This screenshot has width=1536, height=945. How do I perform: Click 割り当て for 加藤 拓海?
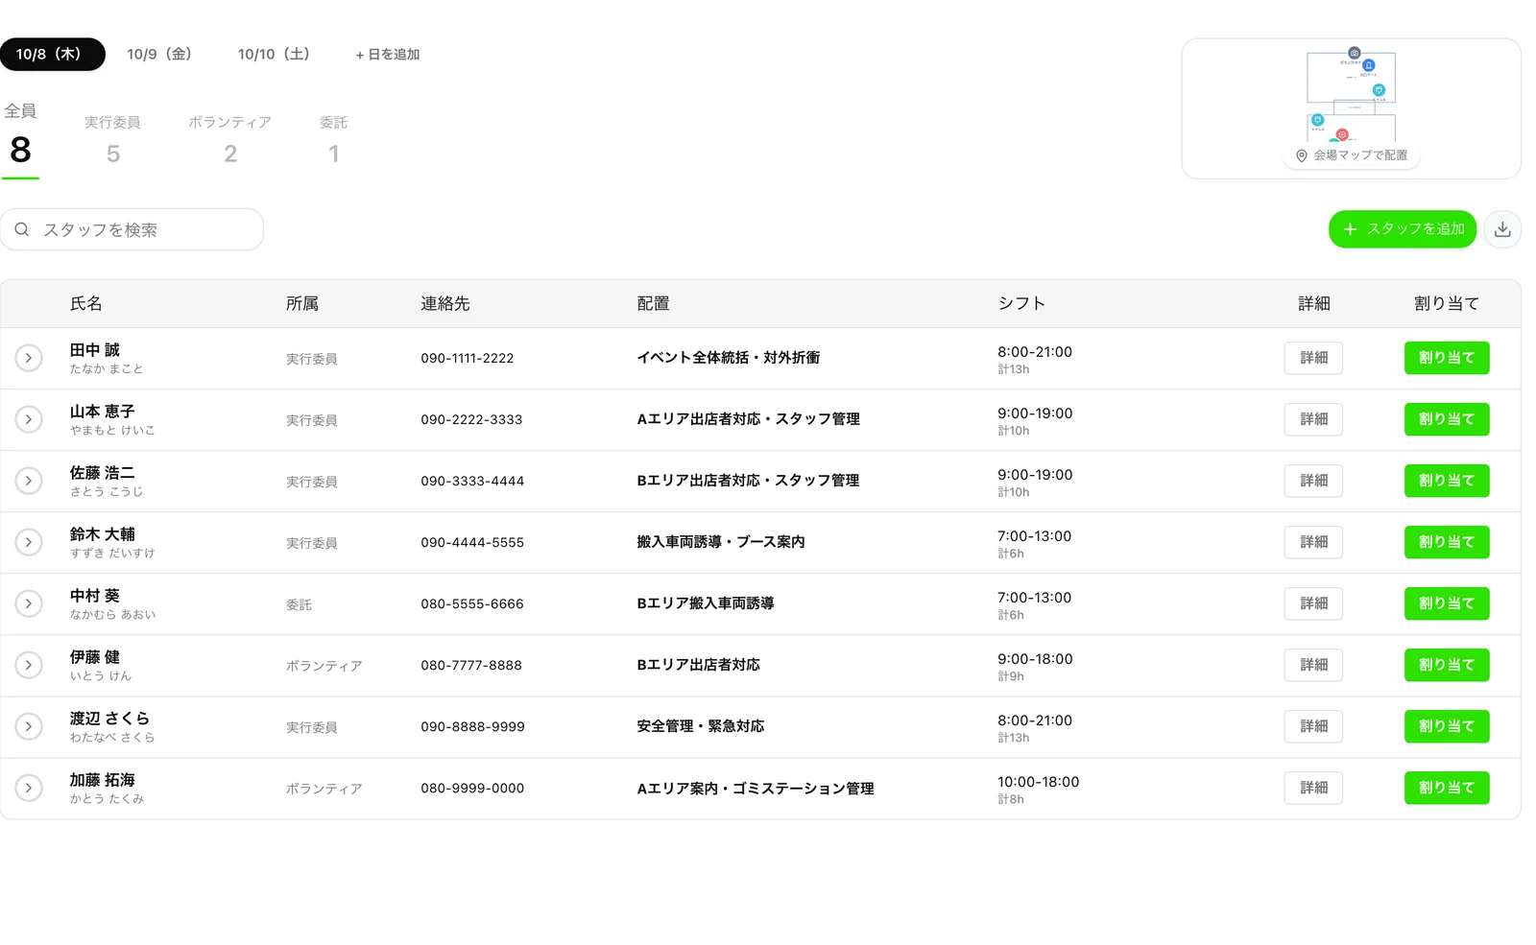tap(1447, 788)
